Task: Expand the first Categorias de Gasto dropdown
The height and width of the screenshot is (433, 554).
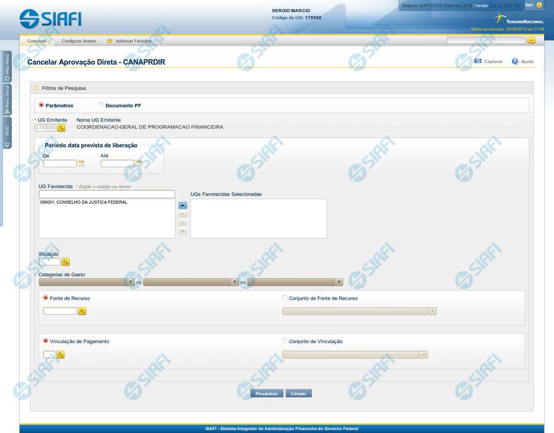Action: tap(130, 283)
